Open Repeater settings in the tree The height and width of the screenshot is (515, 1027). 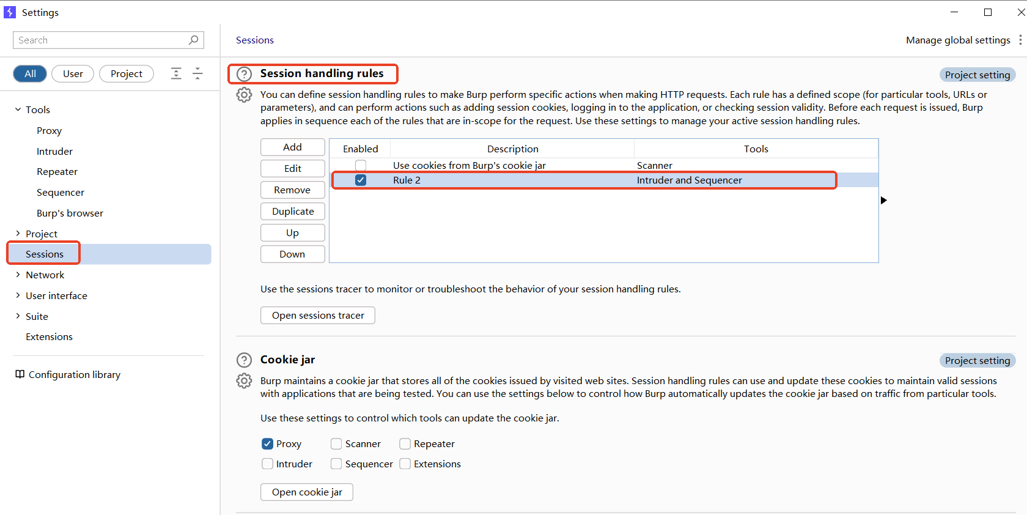(x=57, y=171)
